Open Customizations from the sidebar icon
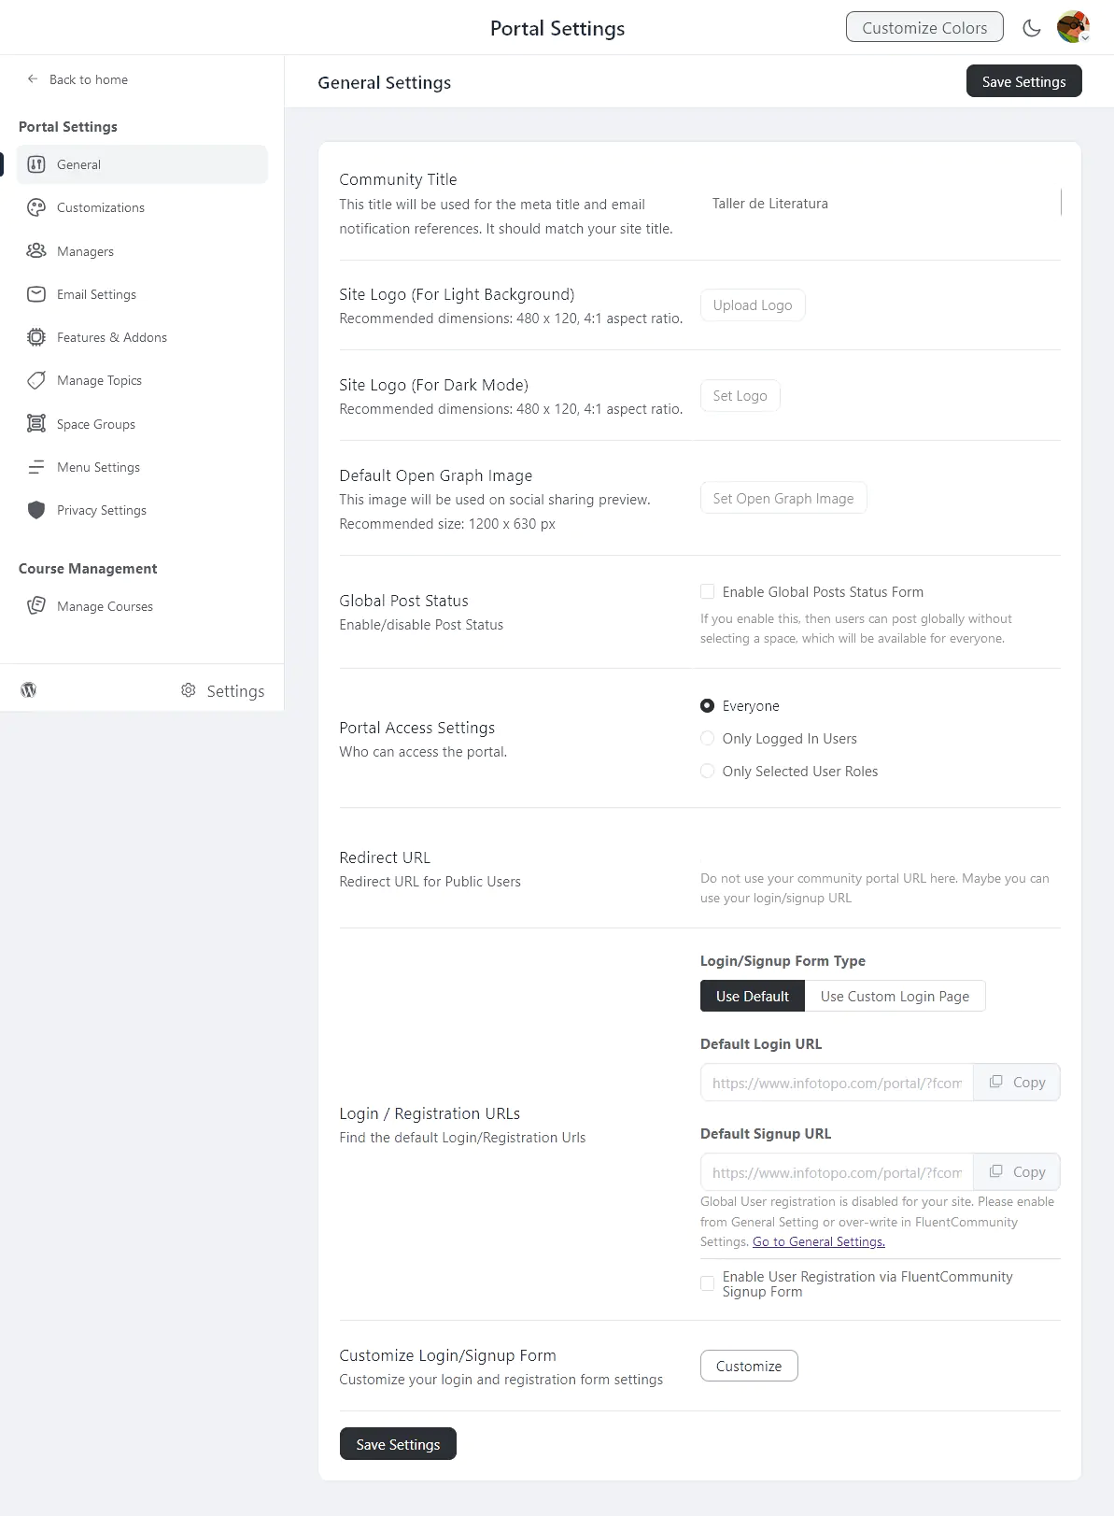The height and width of the screenshot is (1516, 1114). [35, 207]
